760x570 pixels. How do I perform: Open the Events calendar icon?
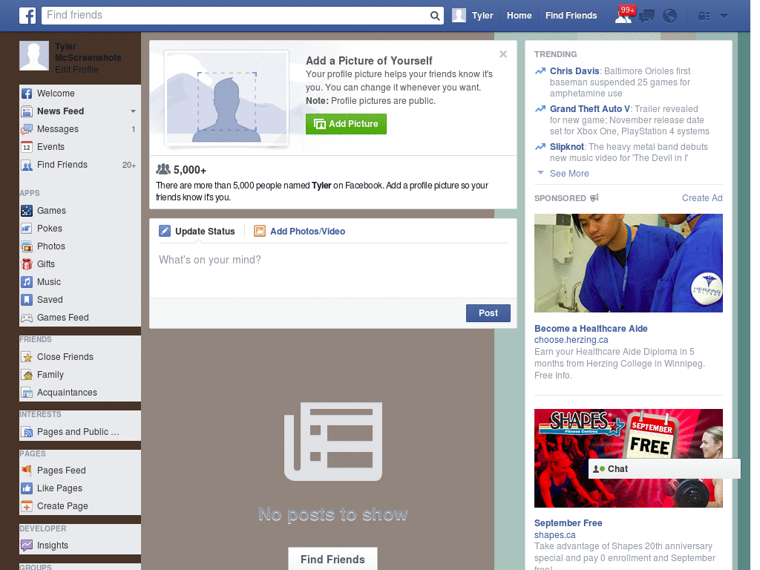click(x=27, y=148)
